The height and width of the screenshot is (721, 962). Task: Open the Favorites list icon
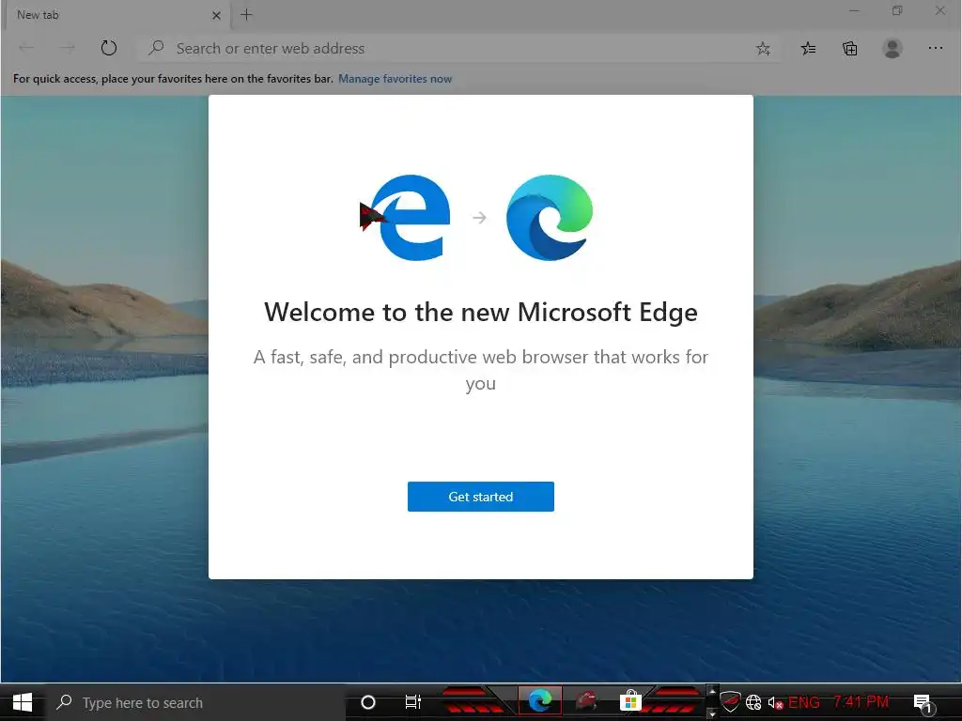[x=808, y=49]
